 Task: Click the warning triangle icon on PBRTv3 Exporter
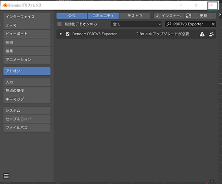[202, 34]
